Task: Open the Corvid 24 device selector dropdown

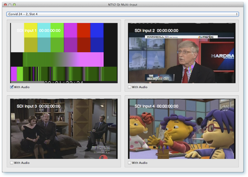Action: click(x=122, y=14)
